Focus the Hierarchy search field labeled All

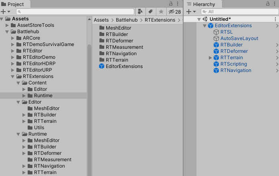click(240, 12)
